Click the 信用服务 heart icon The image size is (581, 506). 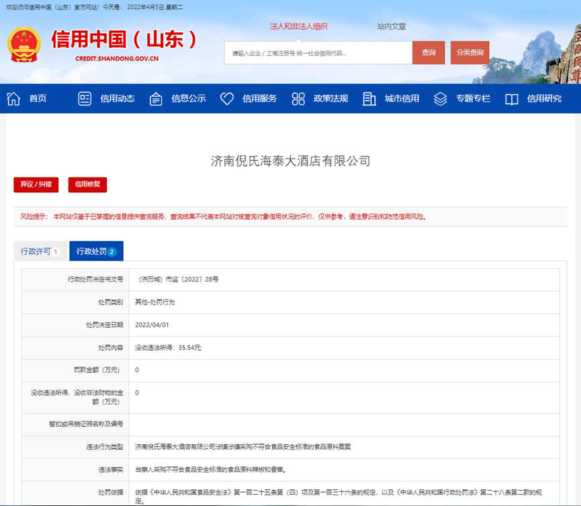[x=227, y=99]
